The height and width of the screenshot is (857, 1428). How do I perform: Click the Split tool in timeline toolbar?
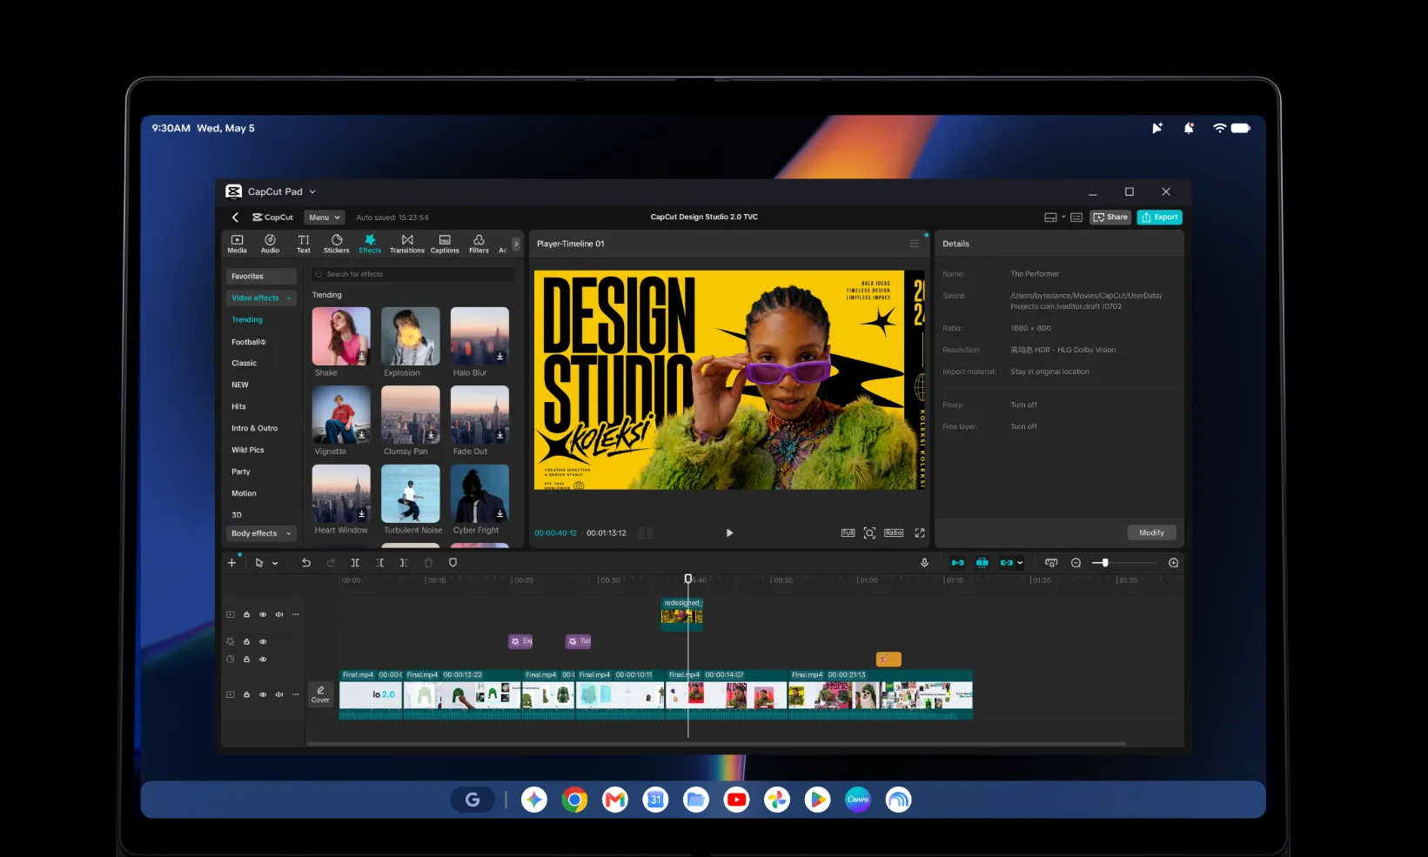tap(355, 563)
